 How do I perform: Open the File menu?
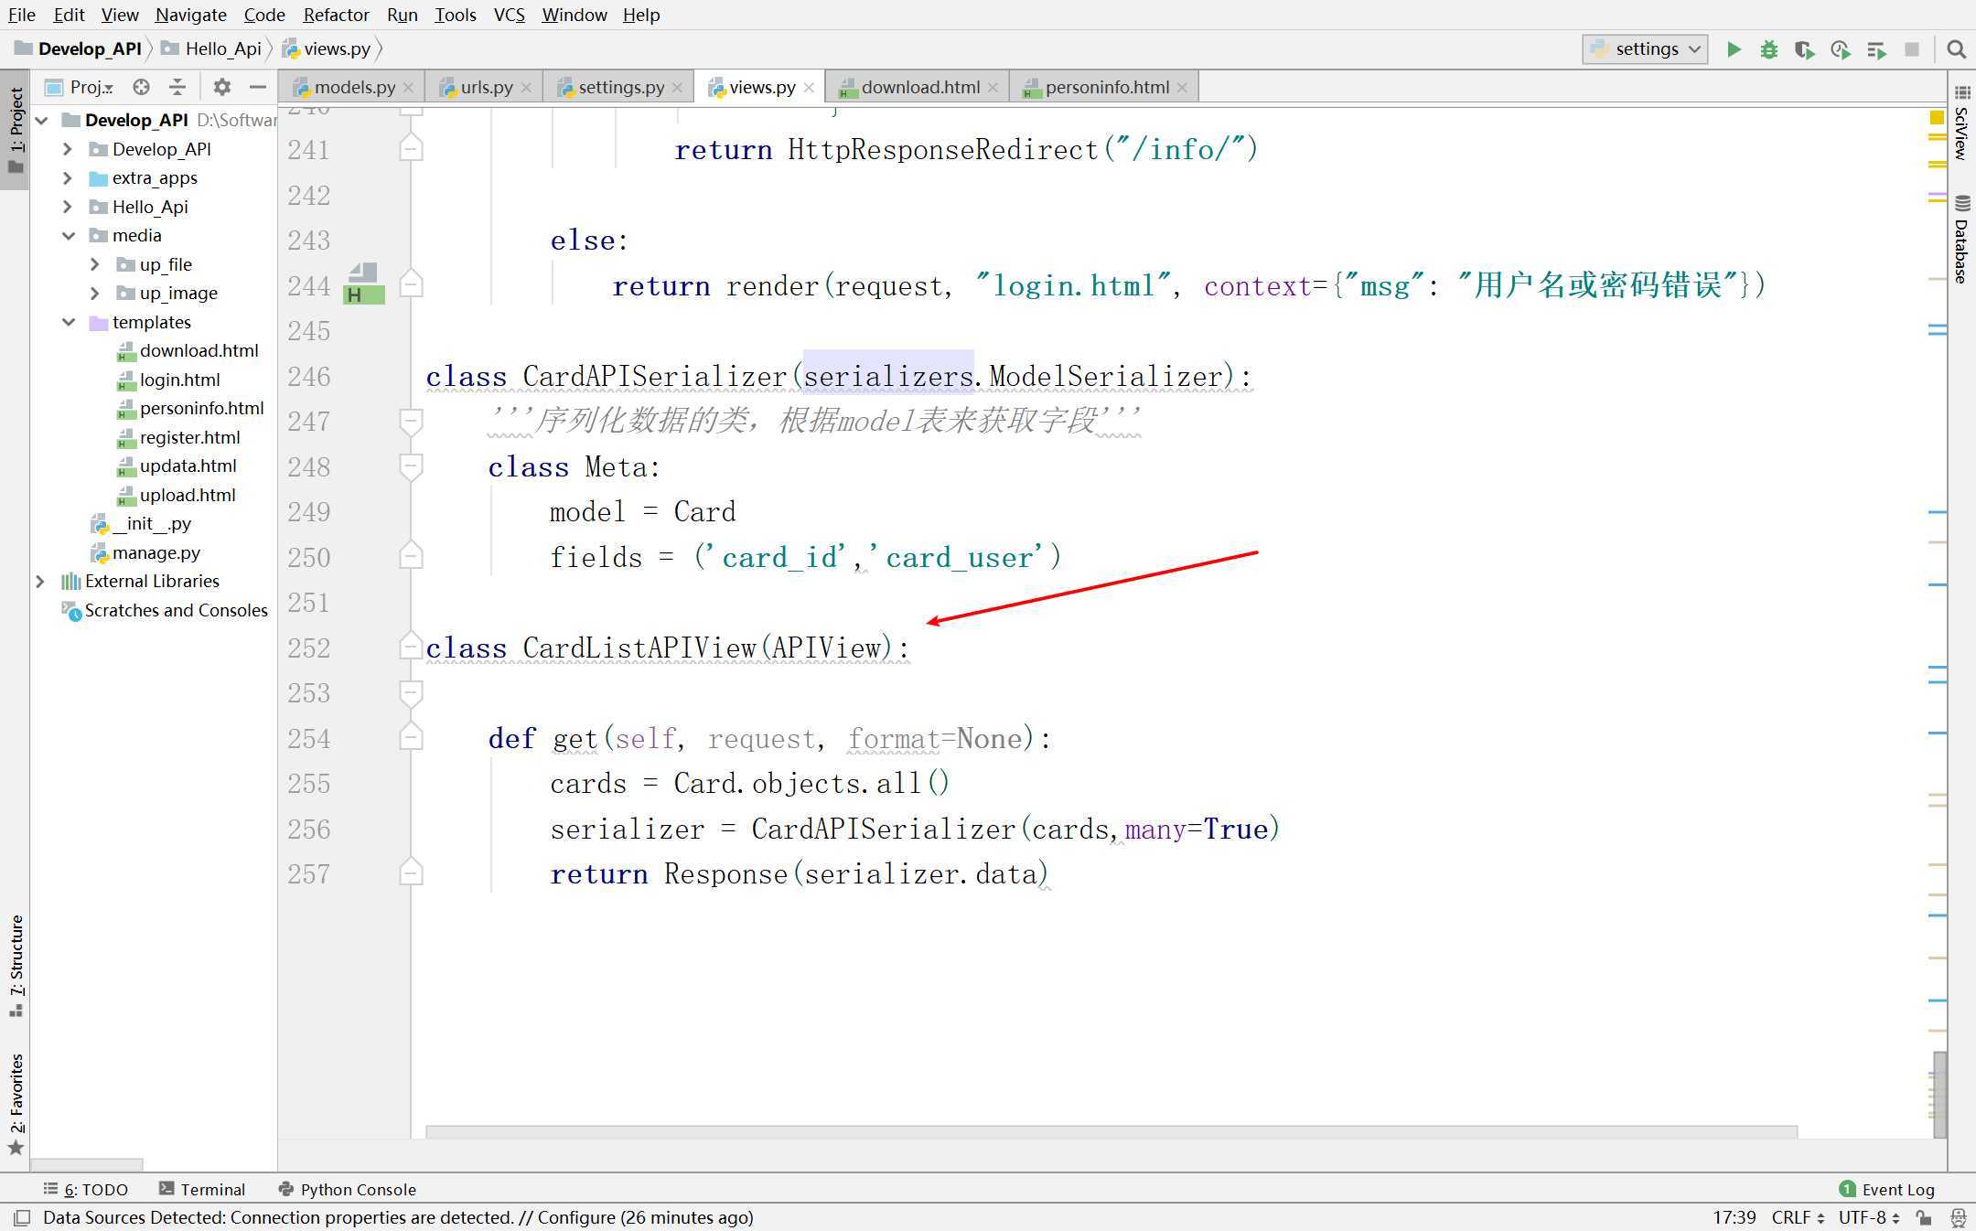tap(22, 15)
